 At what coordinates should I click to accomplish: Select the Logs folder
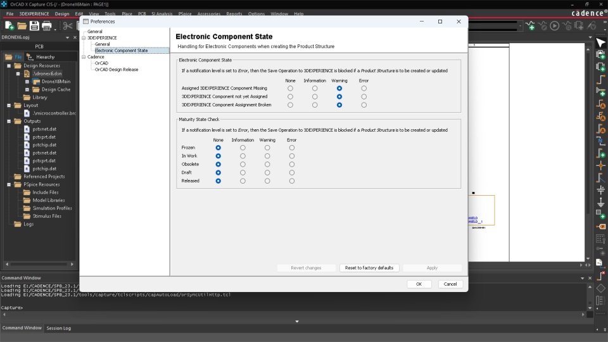[28, 224]
